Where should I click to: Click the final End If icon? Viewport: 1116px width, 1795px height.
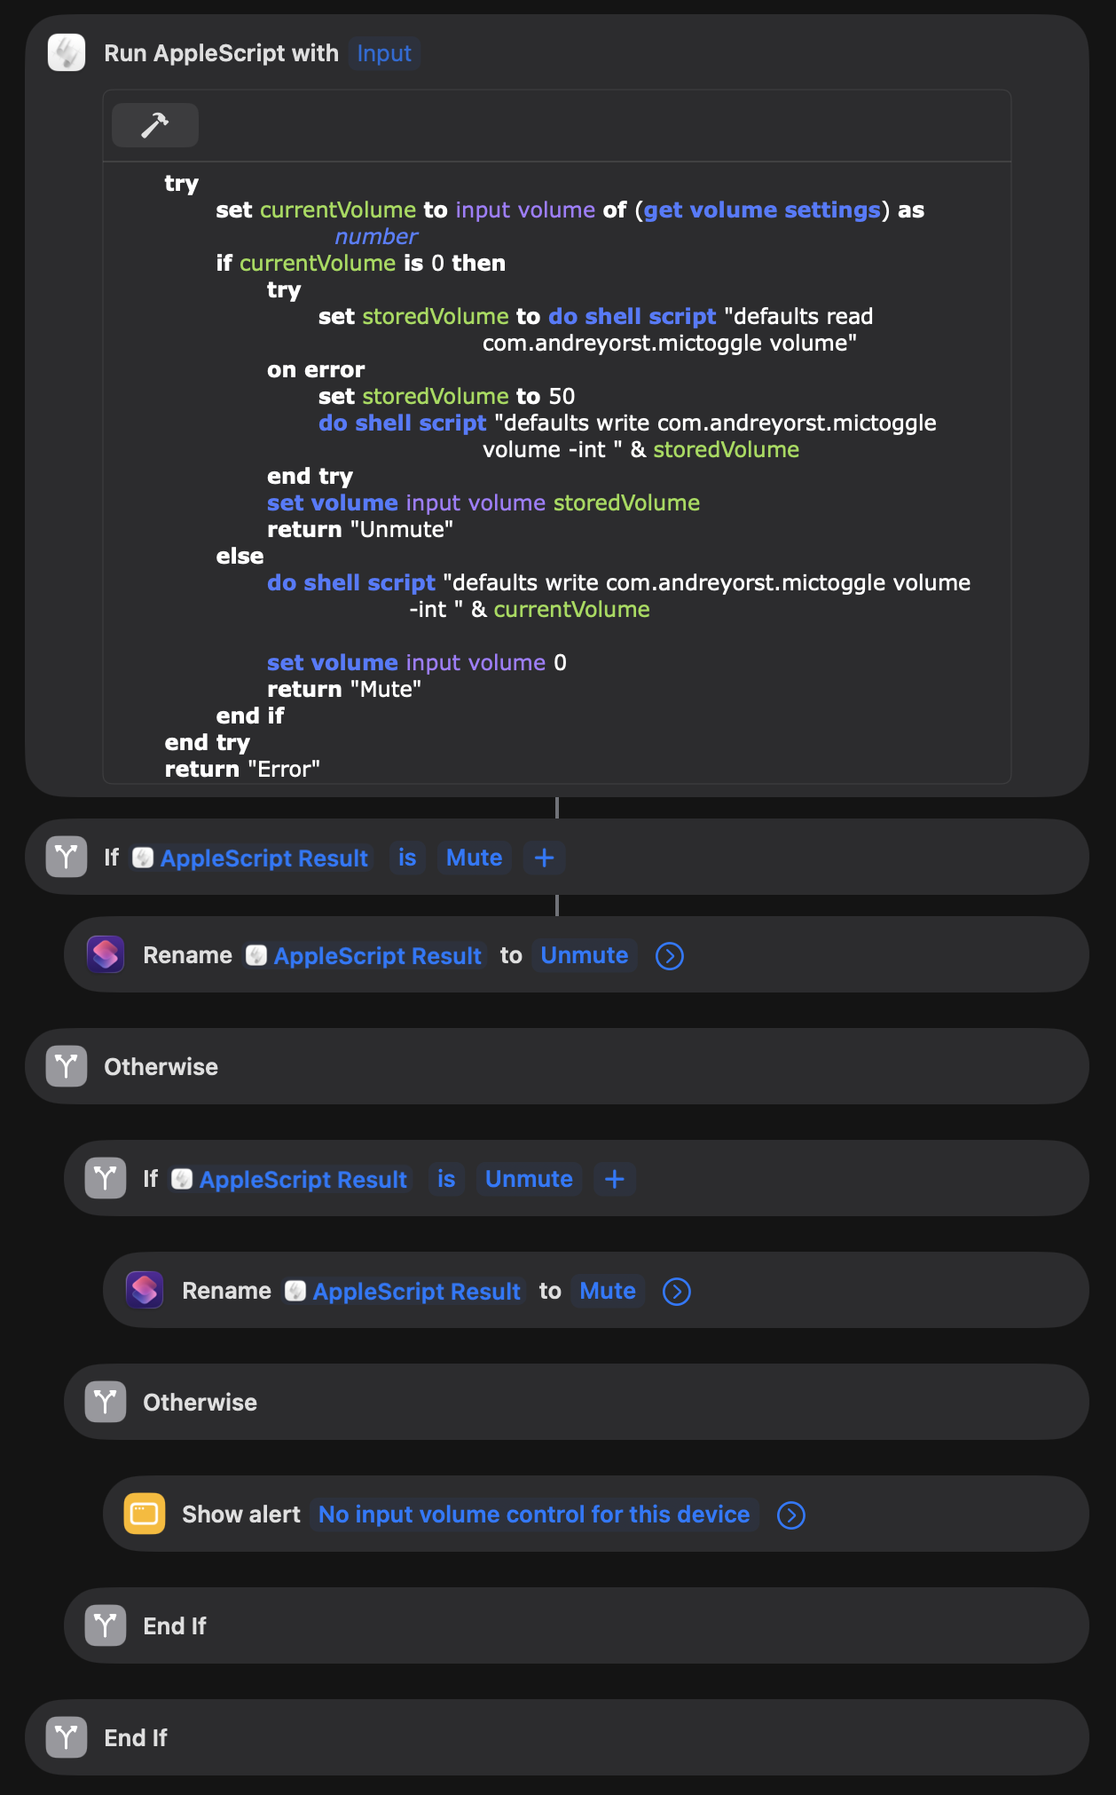tap(67, 1738)
